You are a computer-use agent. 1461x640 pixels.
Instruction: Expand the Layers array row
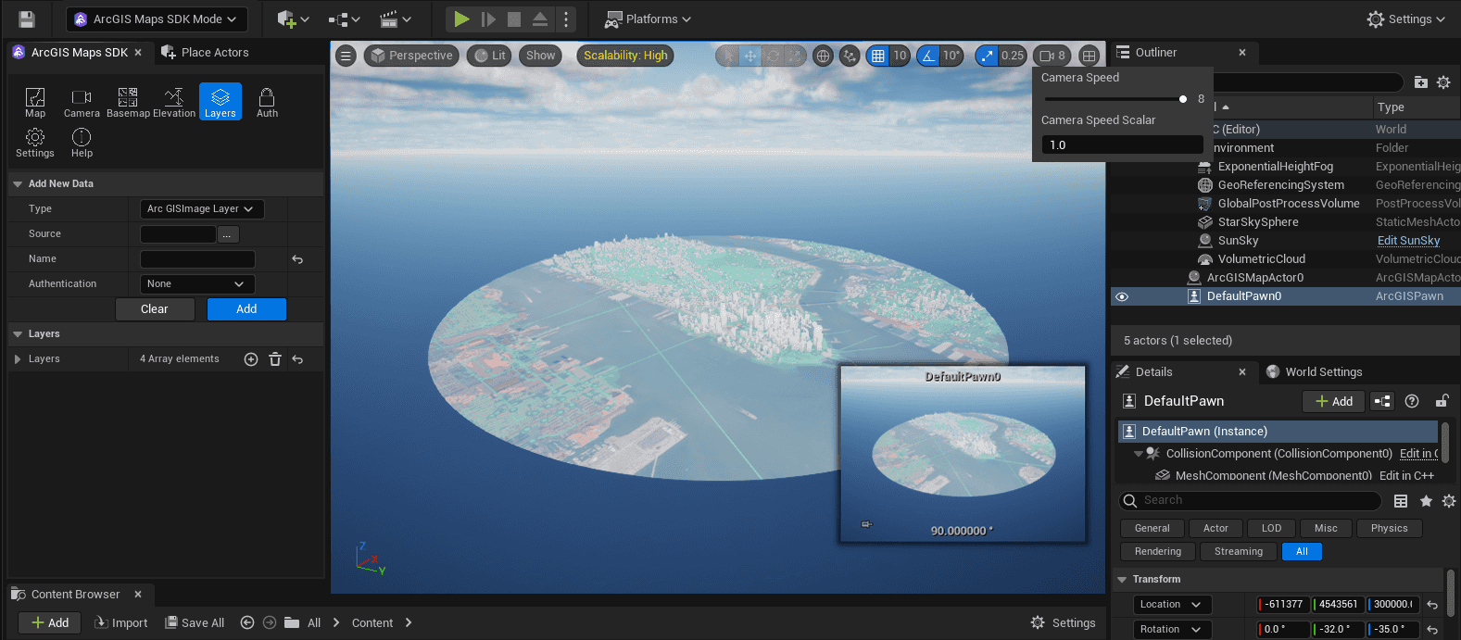[18, 359]
